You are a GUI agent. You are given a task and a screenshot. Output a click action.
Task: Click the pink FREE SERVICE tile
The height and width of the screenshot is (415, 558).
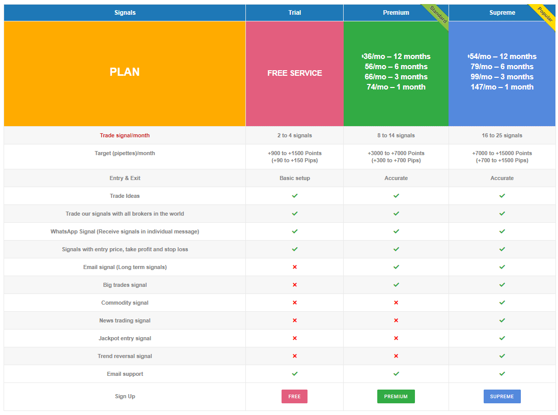pos(294,73)
